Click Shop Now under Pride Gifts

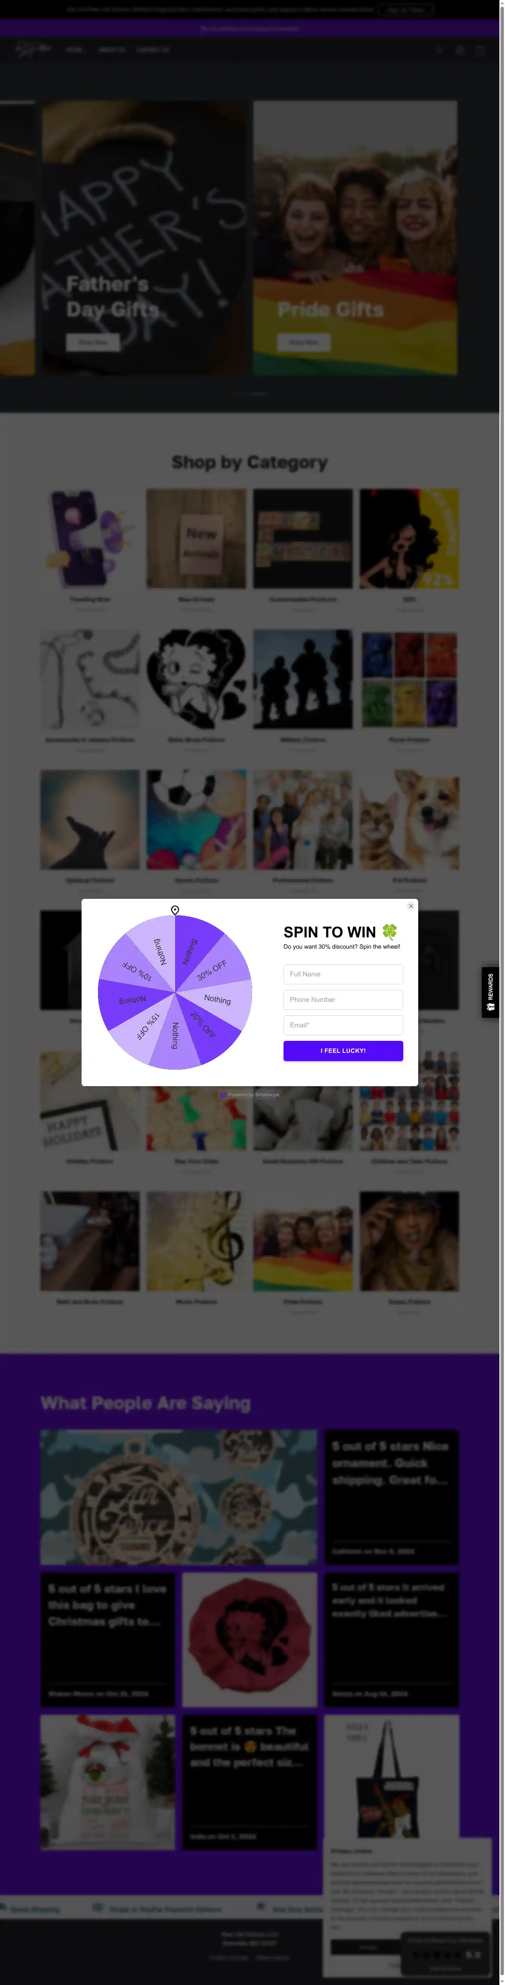pos(304,342)
